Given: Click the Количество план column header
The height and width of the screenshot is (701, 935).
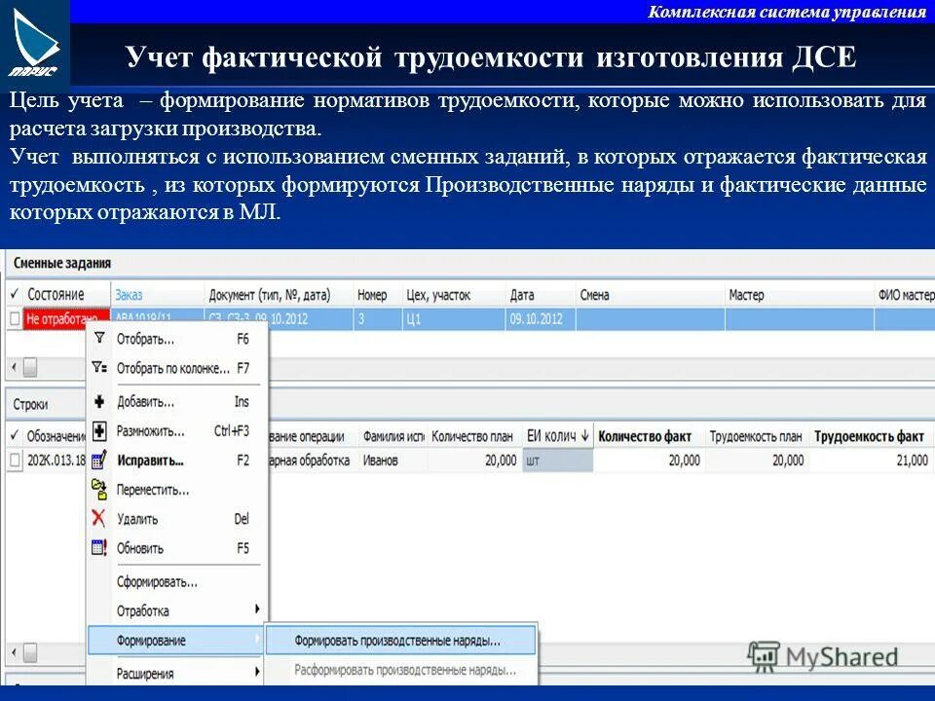Looking at the screenshot, I should (474, 436).
